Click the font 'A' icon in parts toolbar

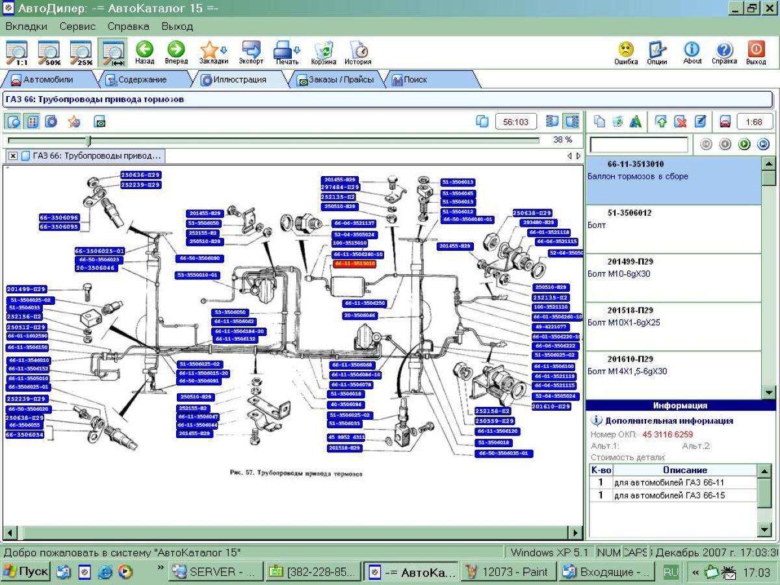tap(636, 122)
